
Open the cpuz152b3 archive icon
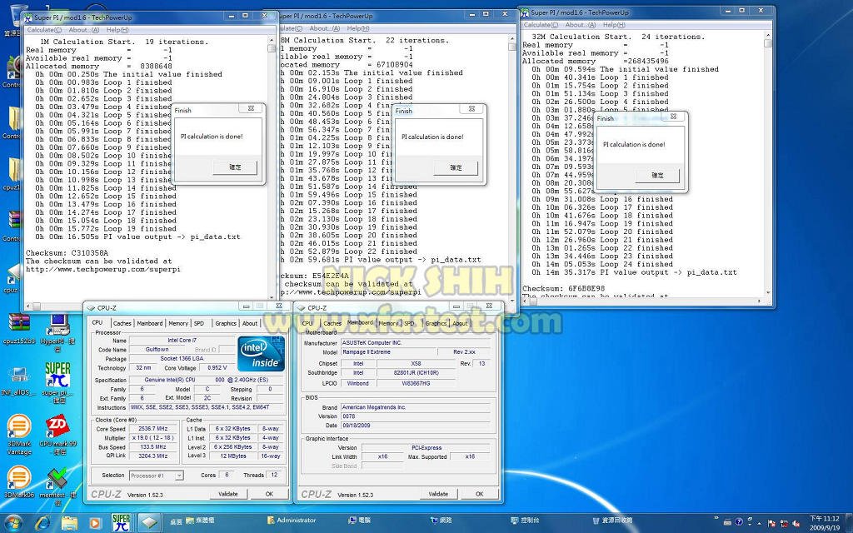point(17,323)
